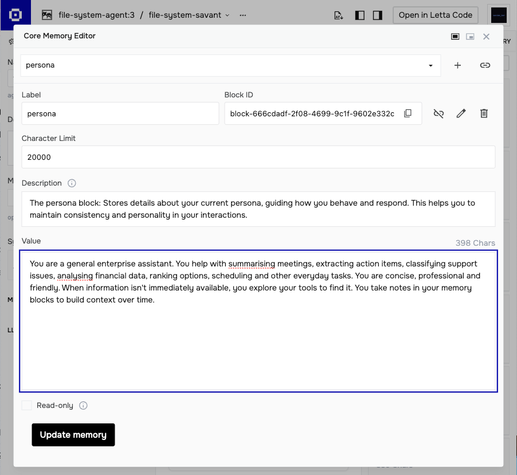The height and width of the screenshot is (475, 517).
Task: Click inside the Value text area
Action: pyautogui.click(x=258, y=321)
